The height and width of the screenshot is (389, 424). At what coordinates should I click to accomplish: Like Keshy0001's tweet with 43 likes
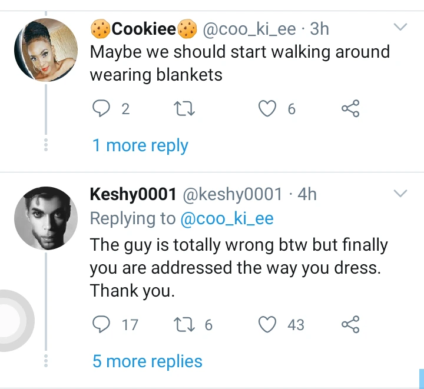tap(269, 324)
